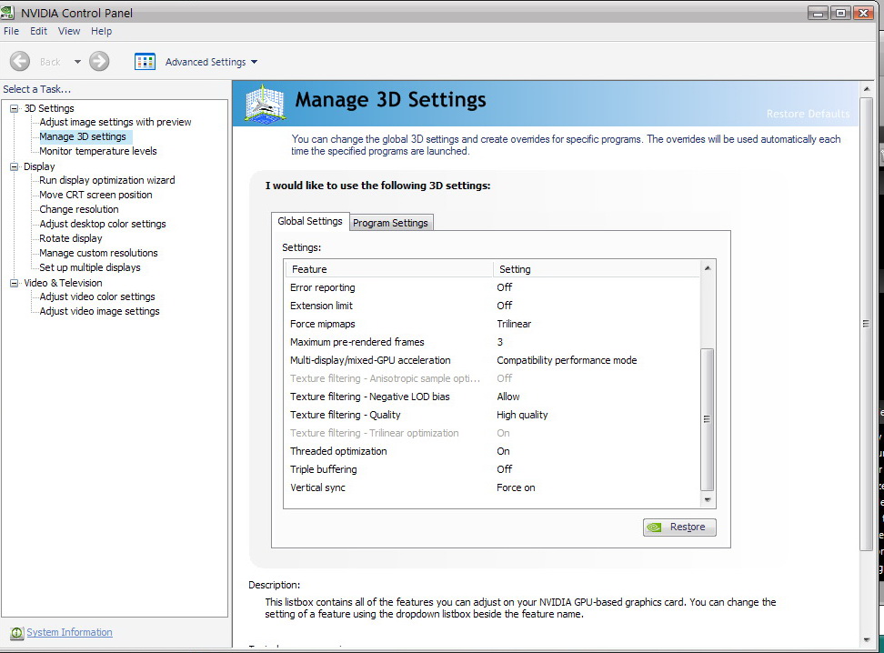The width and height of the screenshot is (884, 653).
Task: Click the Forward arrow navigation icon
Action: pyautogui.click(x=99, y=62)
